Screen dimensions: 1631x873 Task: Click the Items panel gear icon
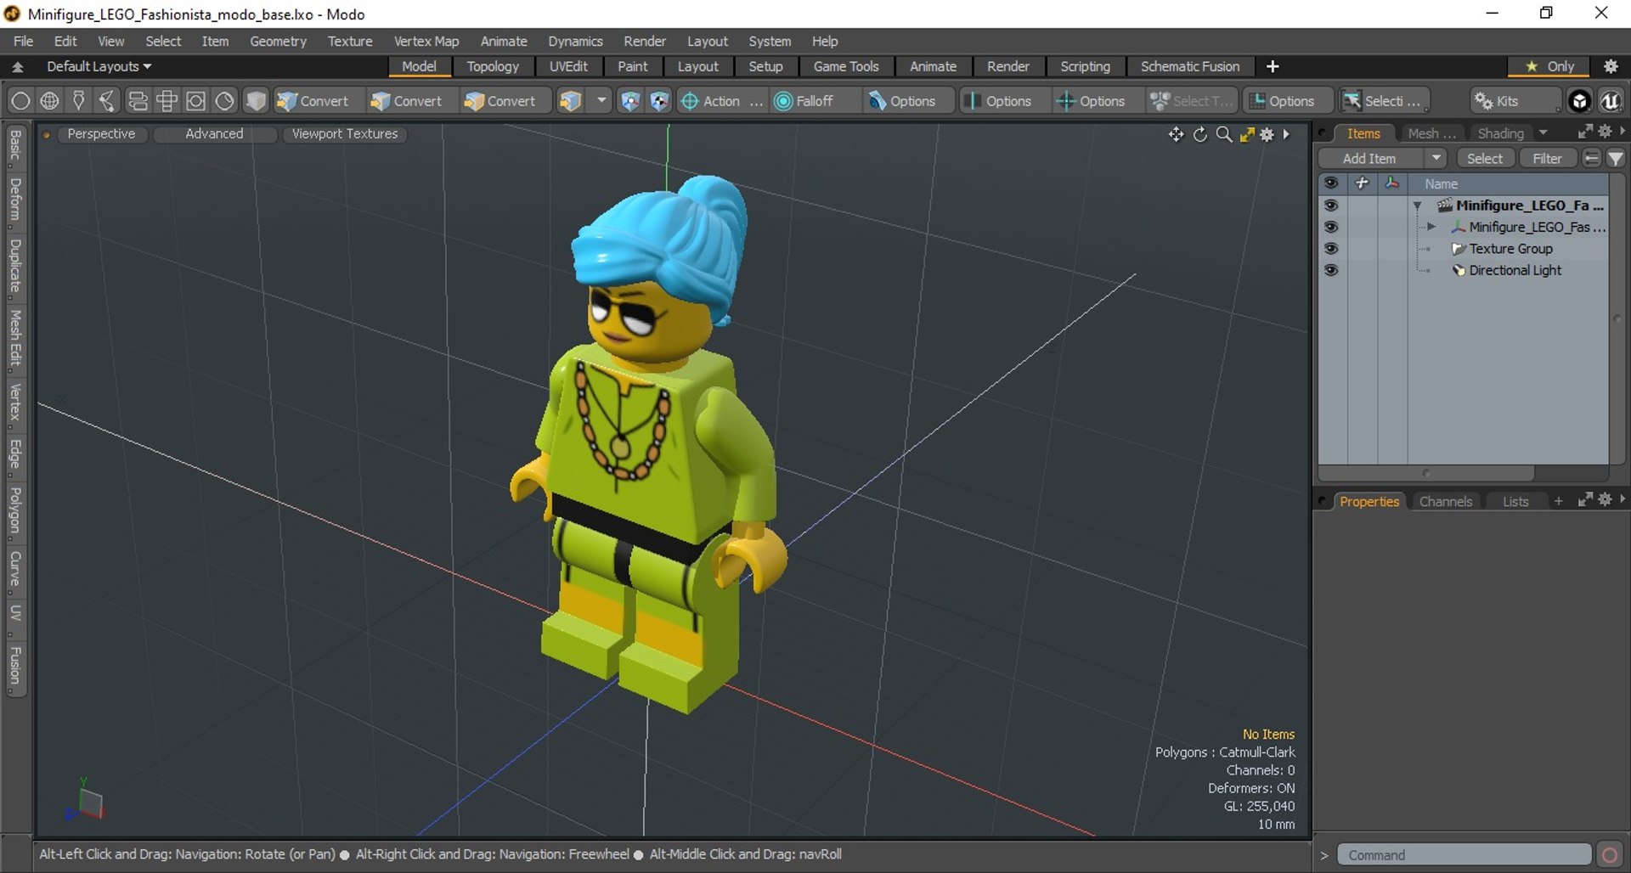(x=1605, y=132)
